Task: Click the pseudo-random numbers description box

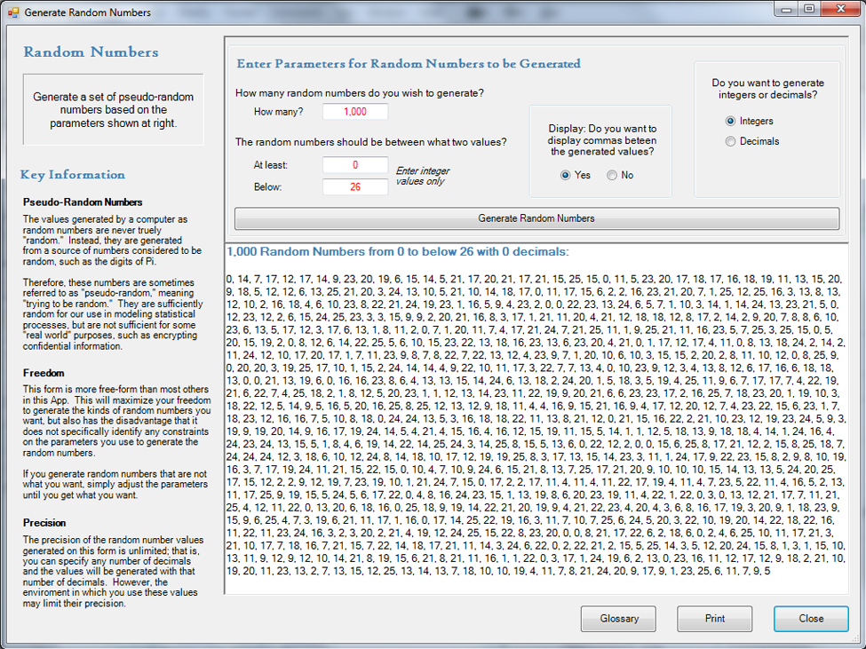Action: pyautogui.click(x=113, y=110)
